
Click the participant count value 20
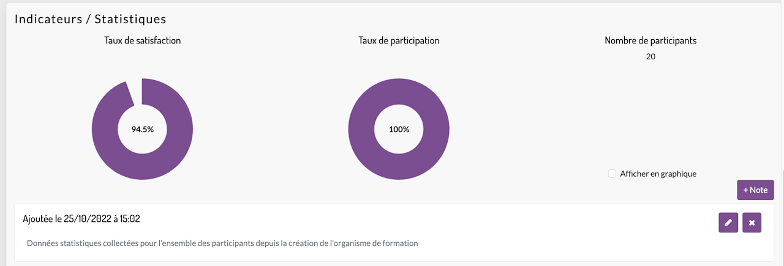650,57
